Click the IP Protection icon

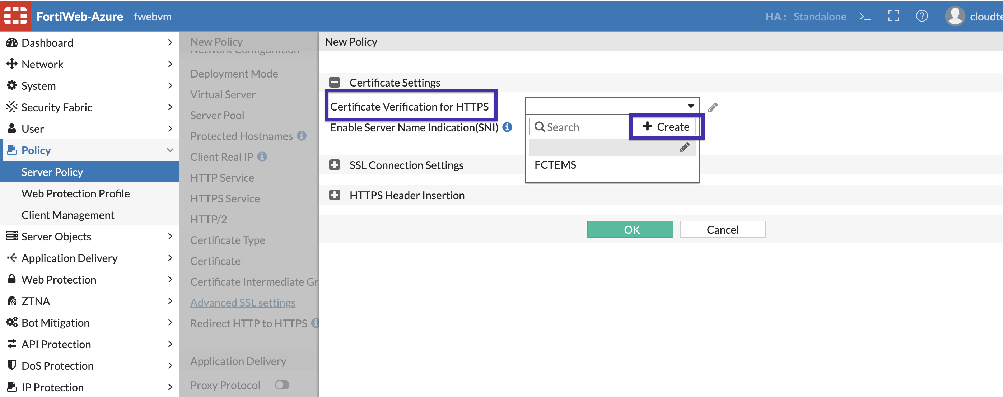(x=12, y=387)
